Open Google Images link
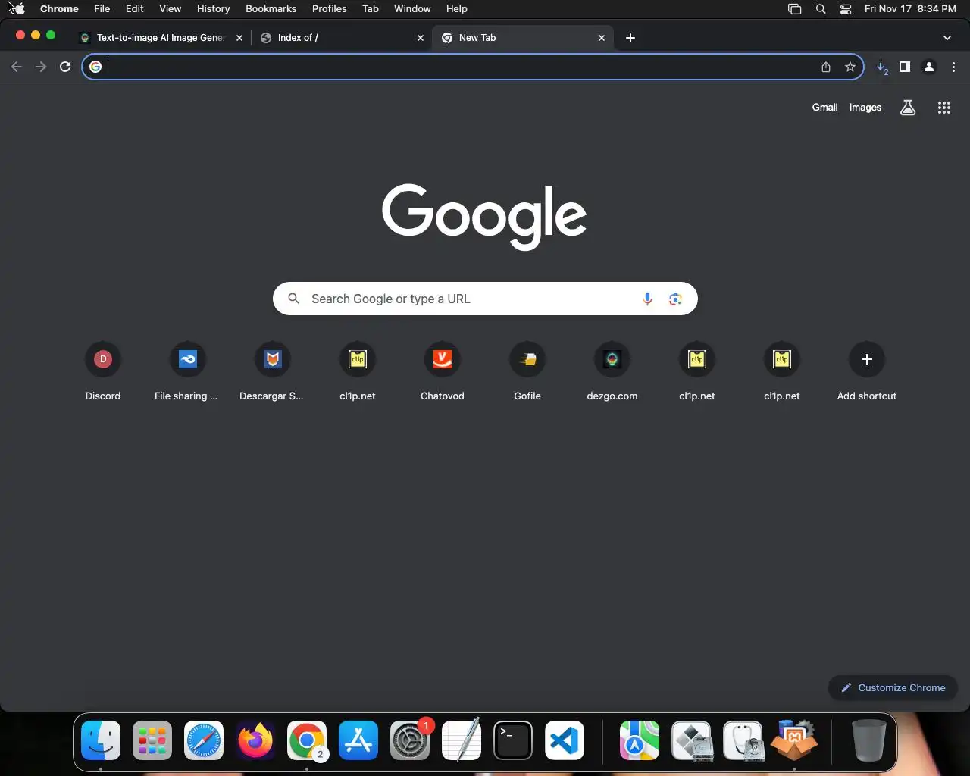The height and width of the screenshot is (776, 970). pyautogui.click(x=865, y=108)
